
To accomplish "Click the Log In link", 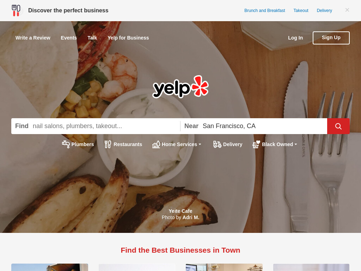I will pos(295,38).
